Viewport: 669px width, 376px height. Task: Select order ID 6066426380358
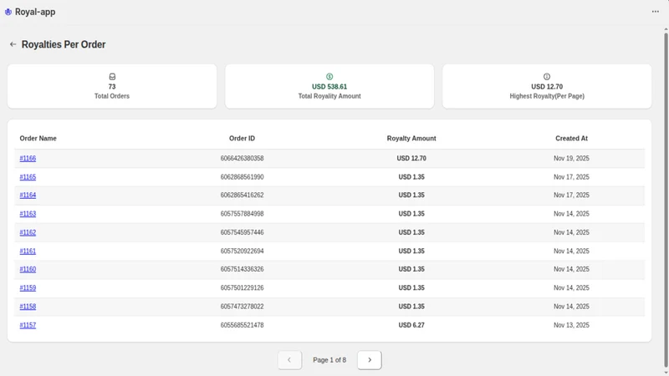coord(242,158)
